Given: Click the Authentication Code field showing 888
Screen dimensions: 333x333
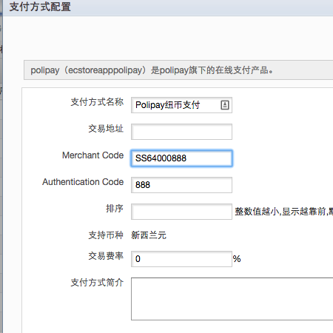Looking at the screenshot, I should 181,185.
